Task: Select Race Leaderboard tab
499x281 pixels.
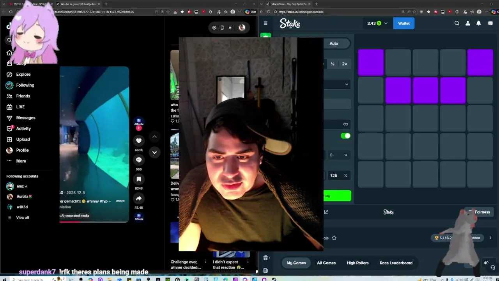Action: point(396,263)
